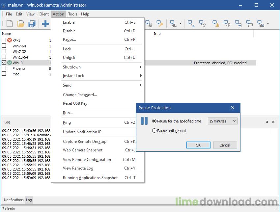This screenshot has height=212, width=280.
Task: Click the monitor with speech bubble message icon
Action: point(202,24)
